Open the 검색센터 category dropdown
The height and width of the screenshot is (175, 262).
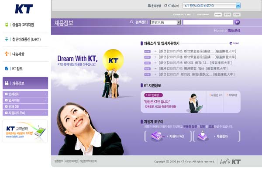[179, 22]
